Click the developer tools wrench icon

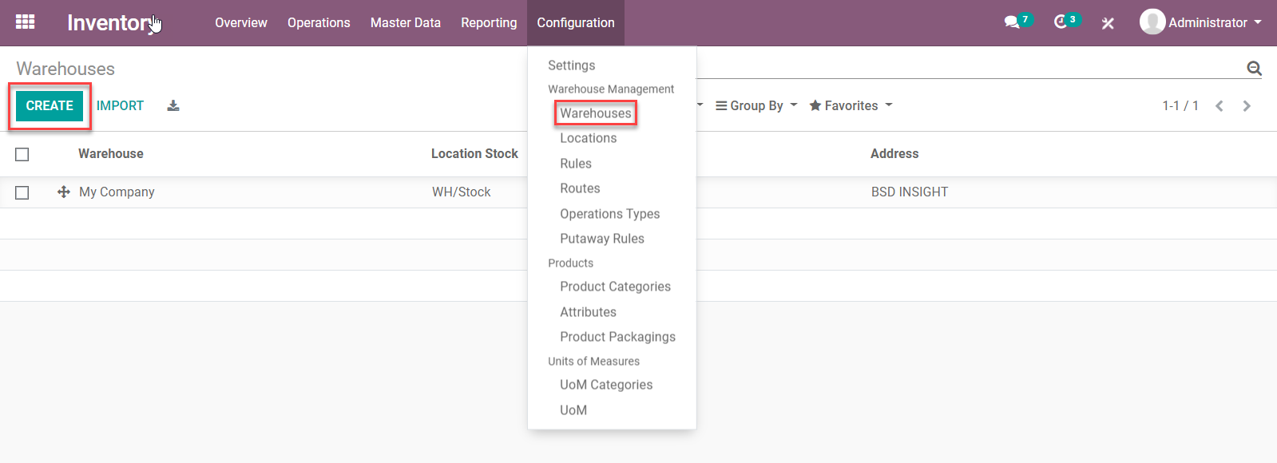(1108, 23)
